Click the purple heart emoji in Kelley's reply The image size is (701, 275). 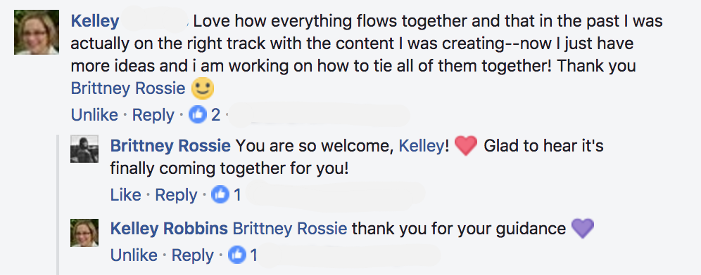[583, 229]
